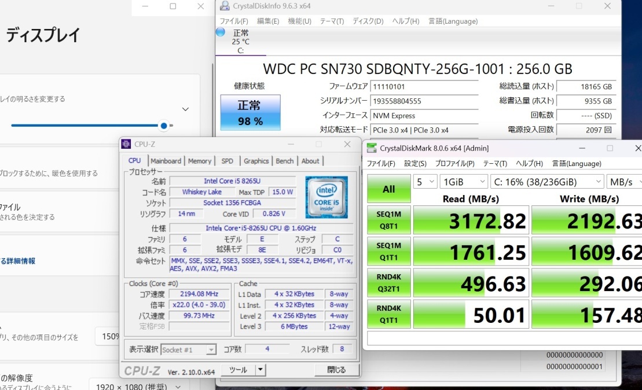Open ヘルプ(H) menu in CrystalDiskMark
642x390 pixels.
(529, 164)
